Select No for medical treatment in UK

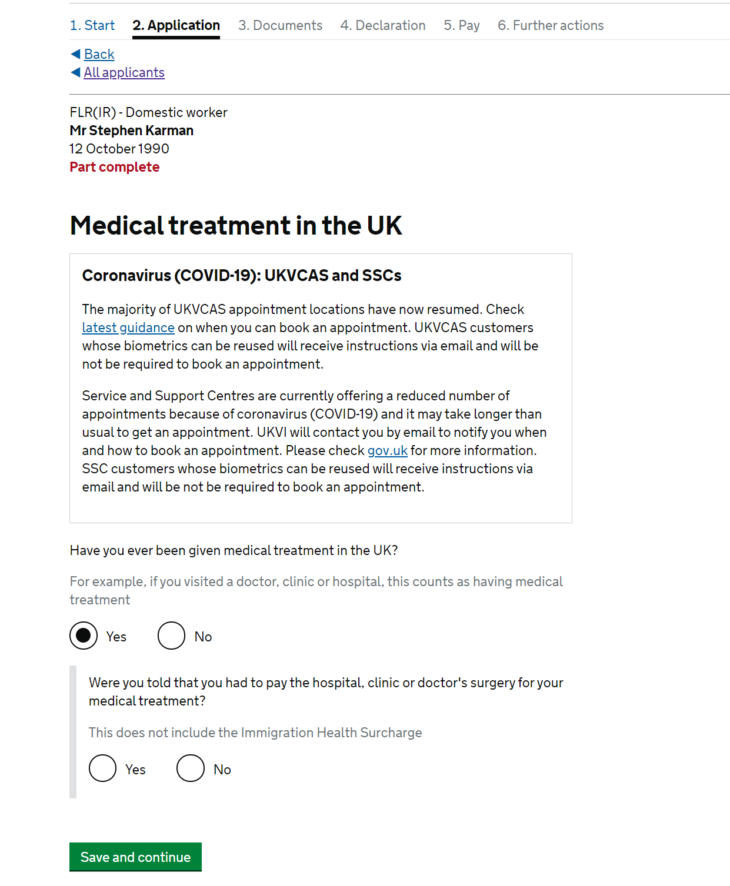(x=172, y=636)
